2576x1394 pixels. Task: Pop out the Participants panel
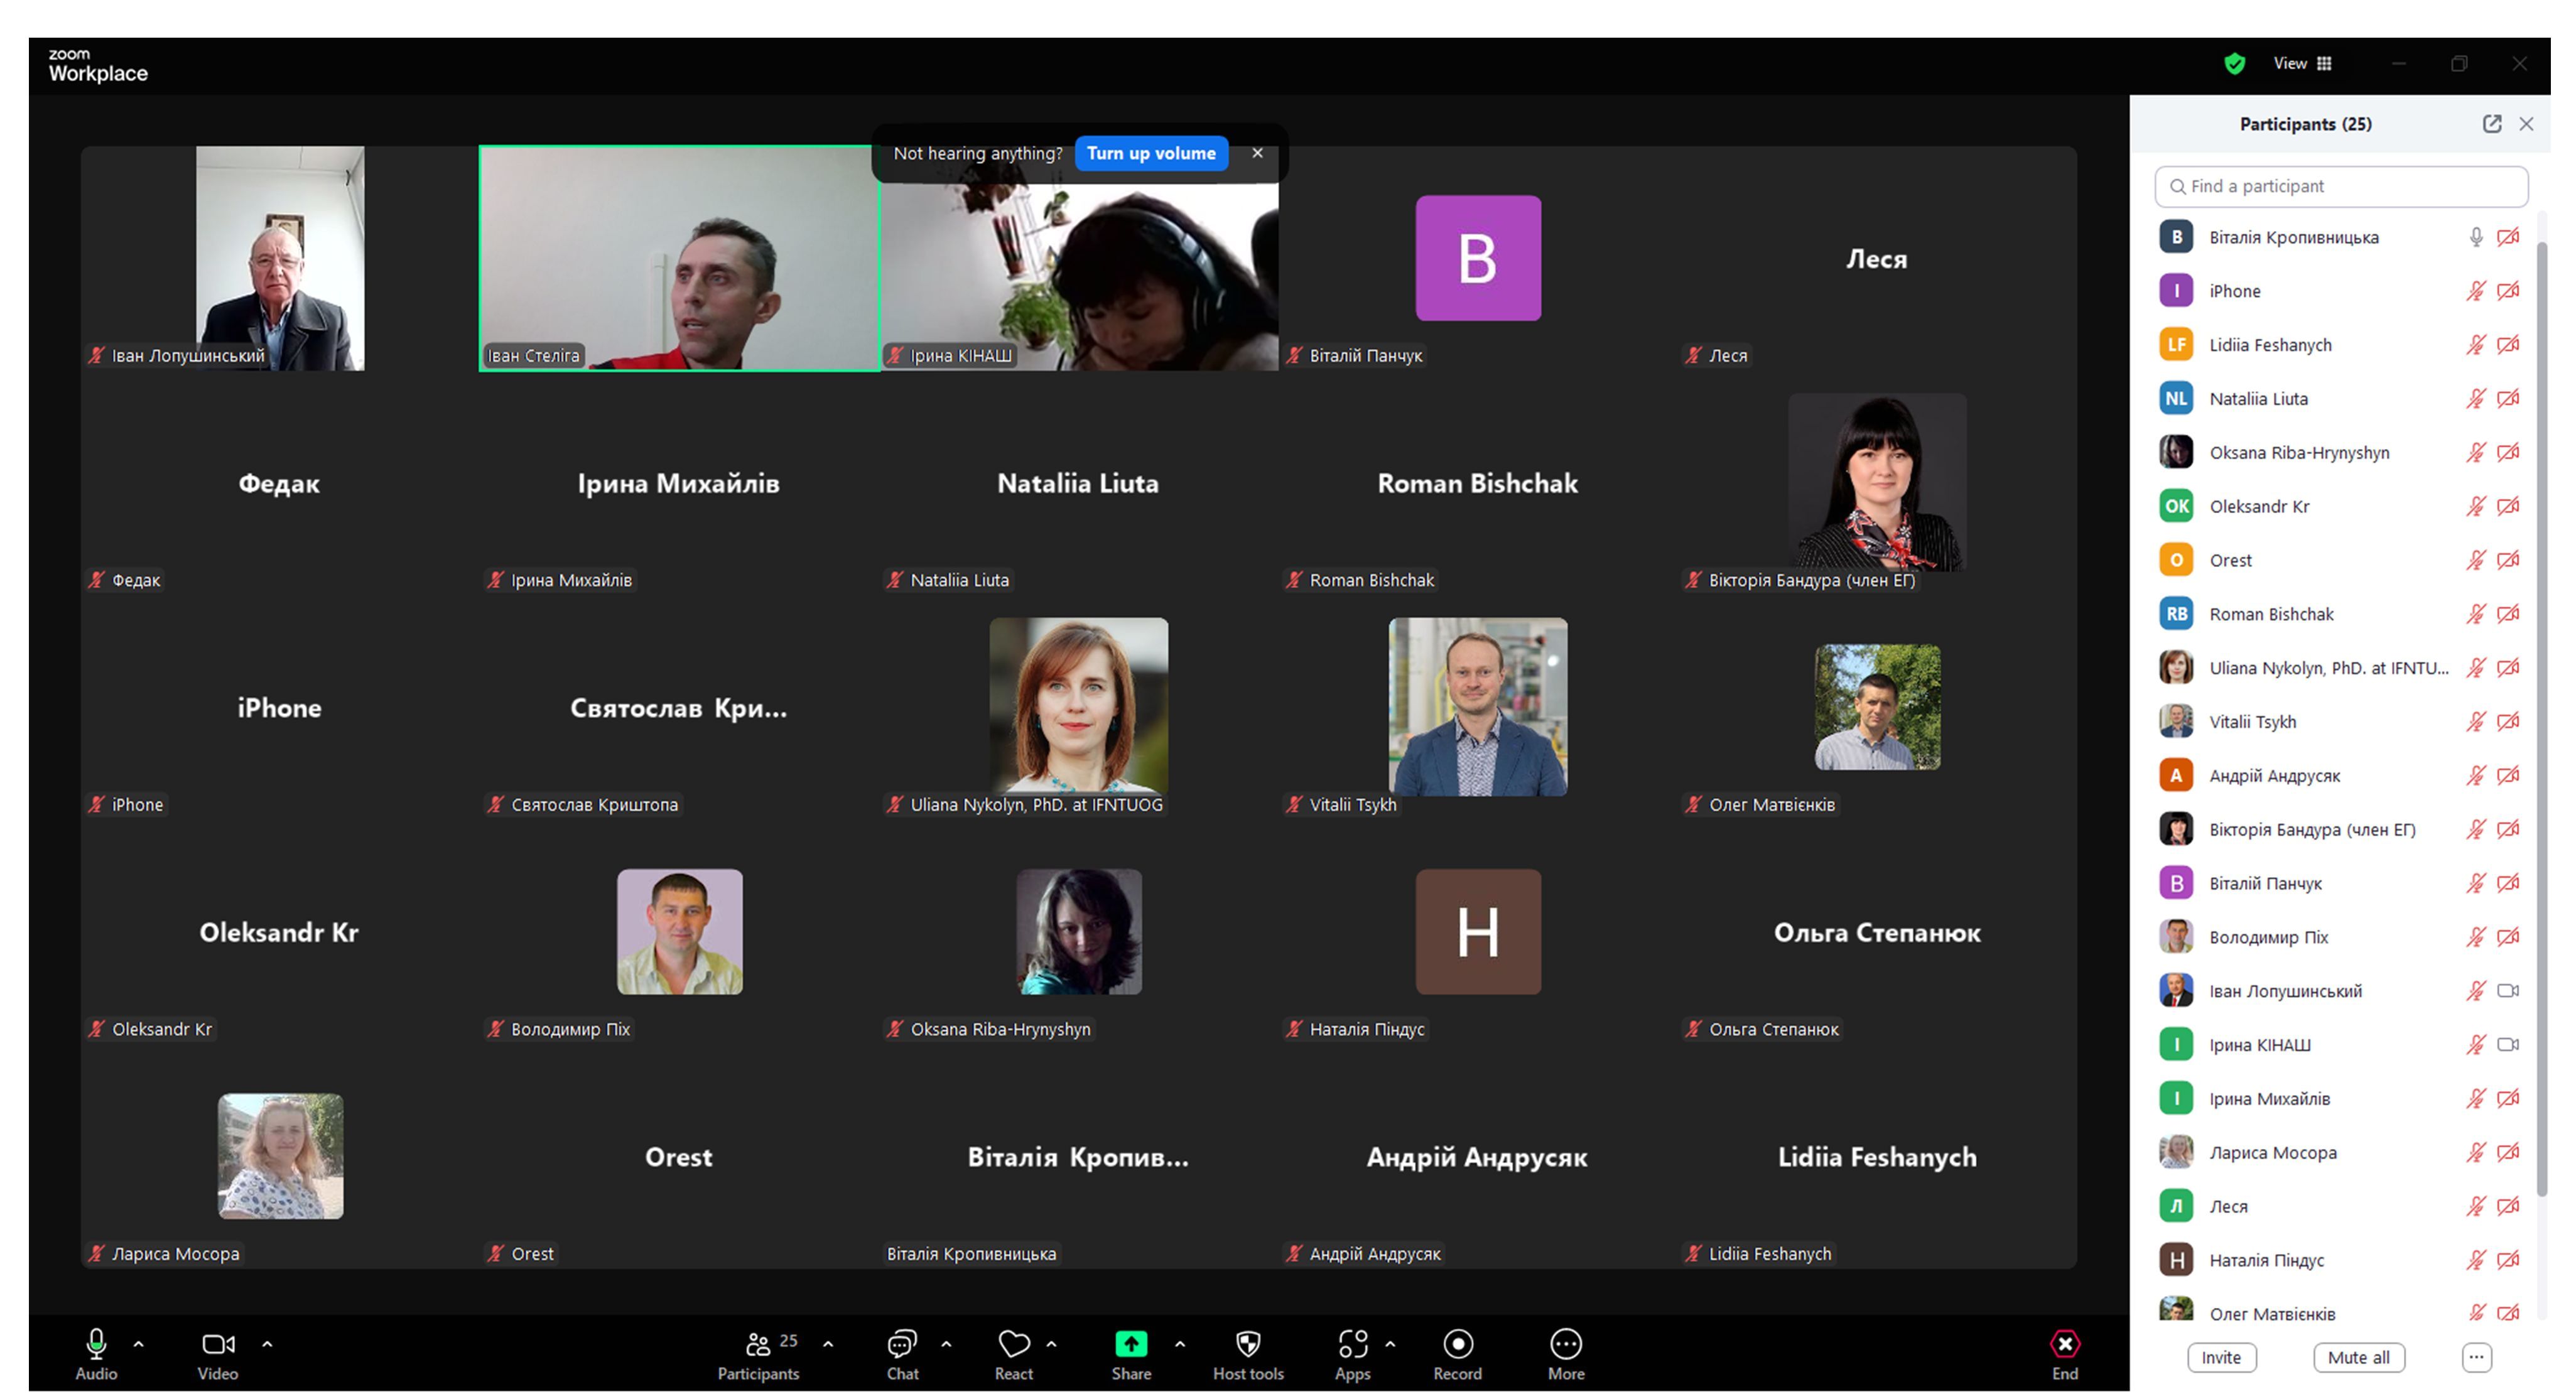click(x=2491, y=124)
